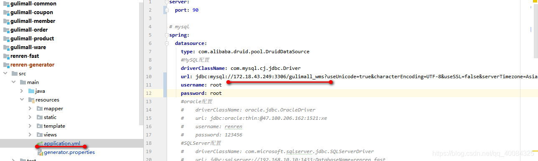Open the static folder
Viewport: 538px width, 161px height.
coord(50,117)
